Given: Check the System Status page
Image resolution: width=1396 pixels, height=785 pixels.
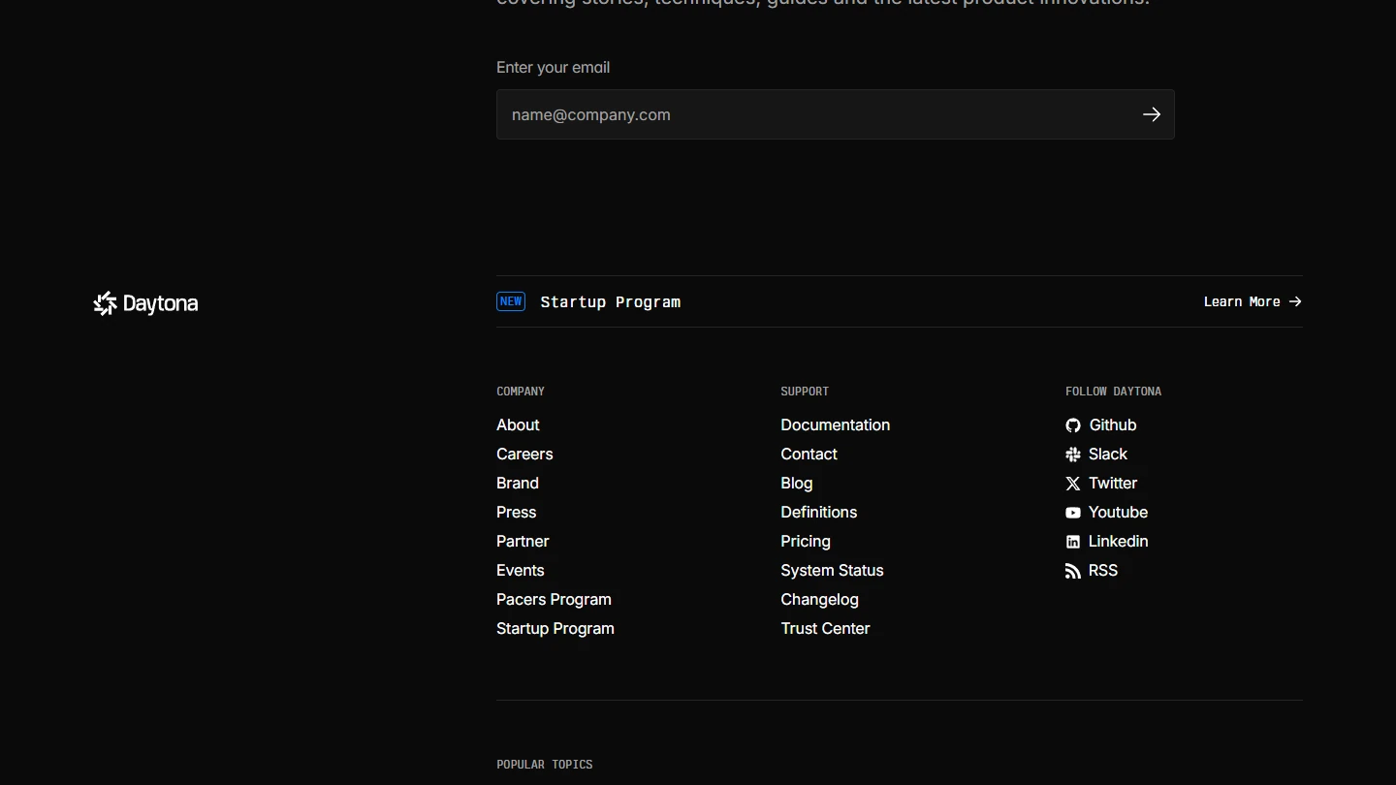Looking at the screenshot, I should (832, 570).
